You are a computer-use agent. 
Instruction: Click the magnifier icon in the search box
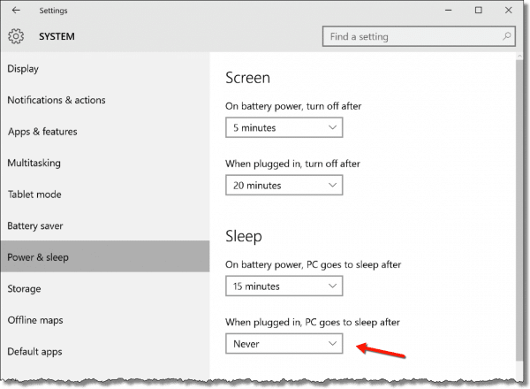pos(506,36)
